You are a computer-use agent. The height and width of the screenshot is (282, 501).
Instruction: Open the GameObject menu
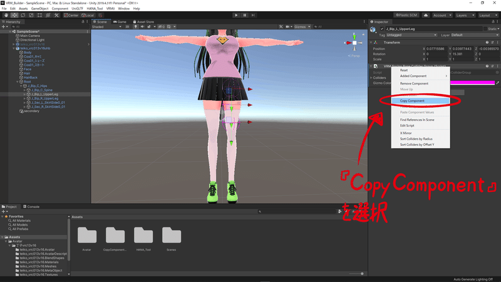(x=39, y=9)
